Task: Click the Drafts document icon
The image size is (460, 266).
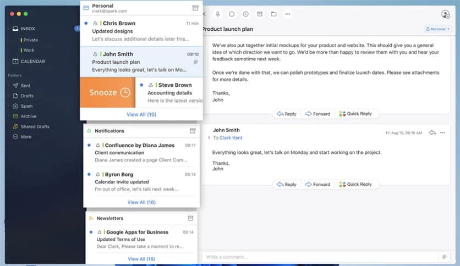Action: point(15,96)
